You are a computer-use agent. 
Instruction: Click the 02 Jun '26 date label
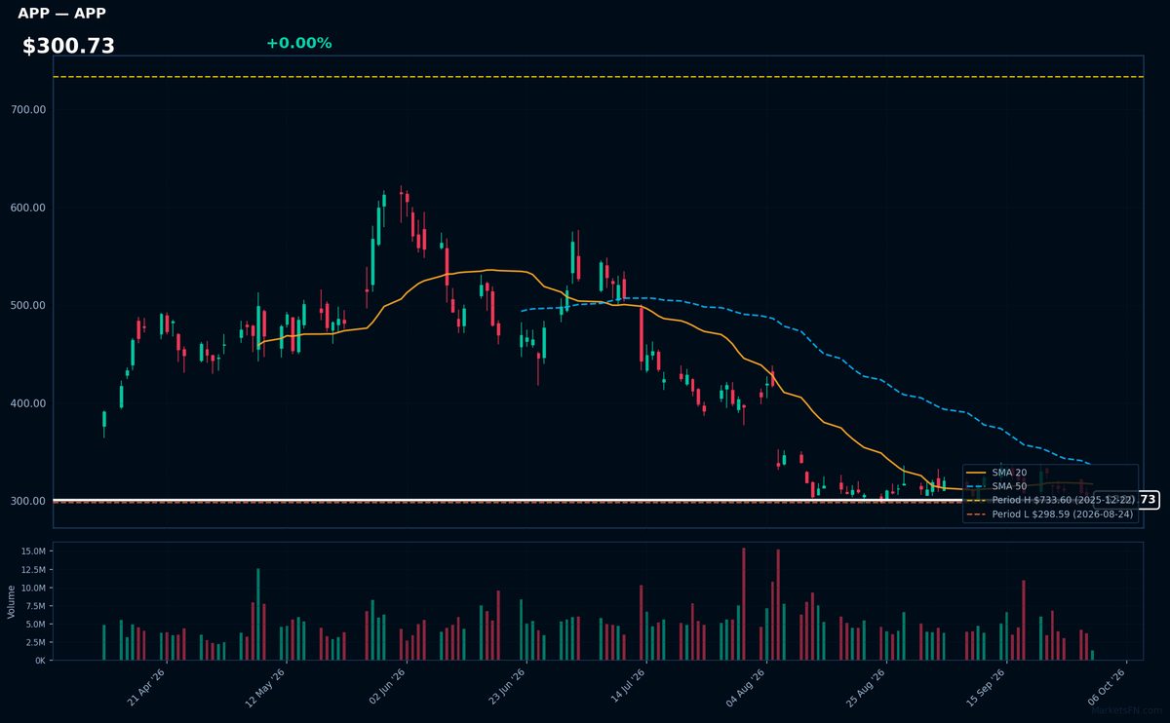pyautogui.click(x=387, y=686)
